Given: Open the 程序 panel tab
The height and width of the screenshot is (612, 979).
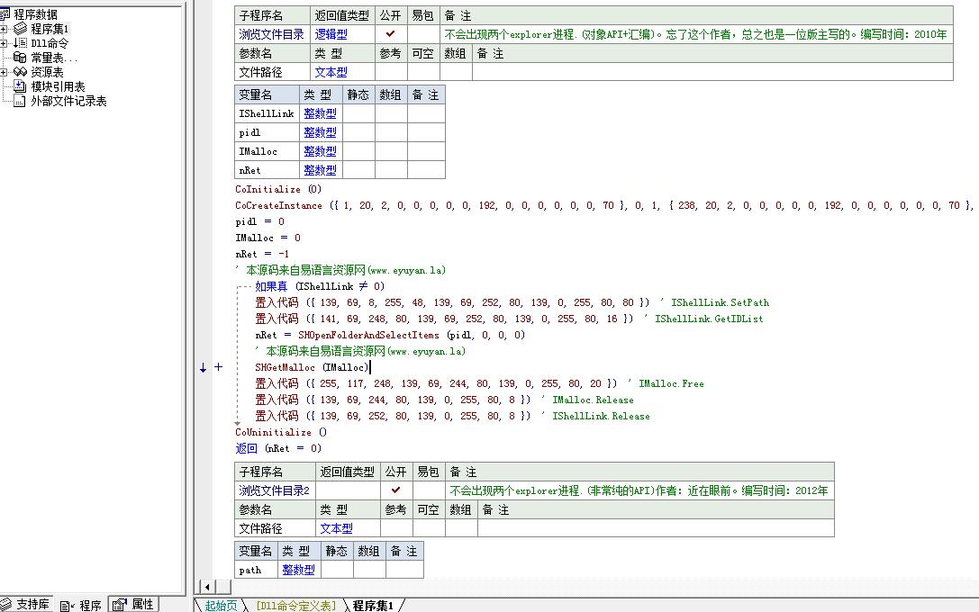Looking at the screenshot, I should point(81,605).
